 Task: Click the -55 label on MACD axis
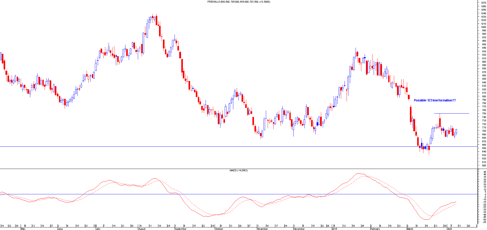pyautogui.click(x=483, y=222)
